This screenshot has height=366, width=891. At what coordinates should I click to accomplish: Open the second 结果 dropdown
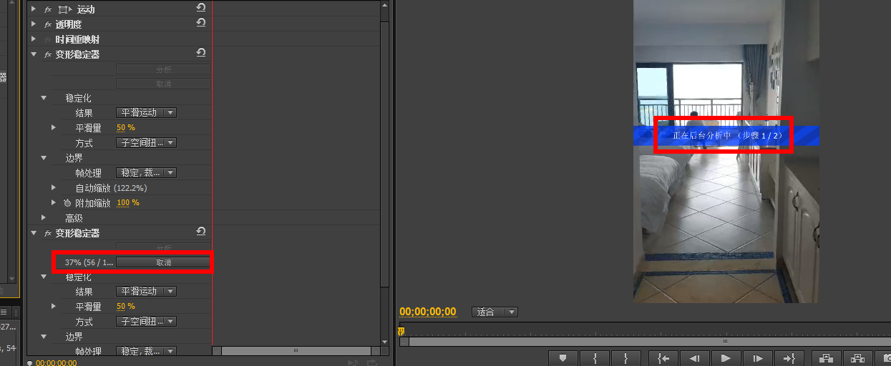[x=146, y=292]
